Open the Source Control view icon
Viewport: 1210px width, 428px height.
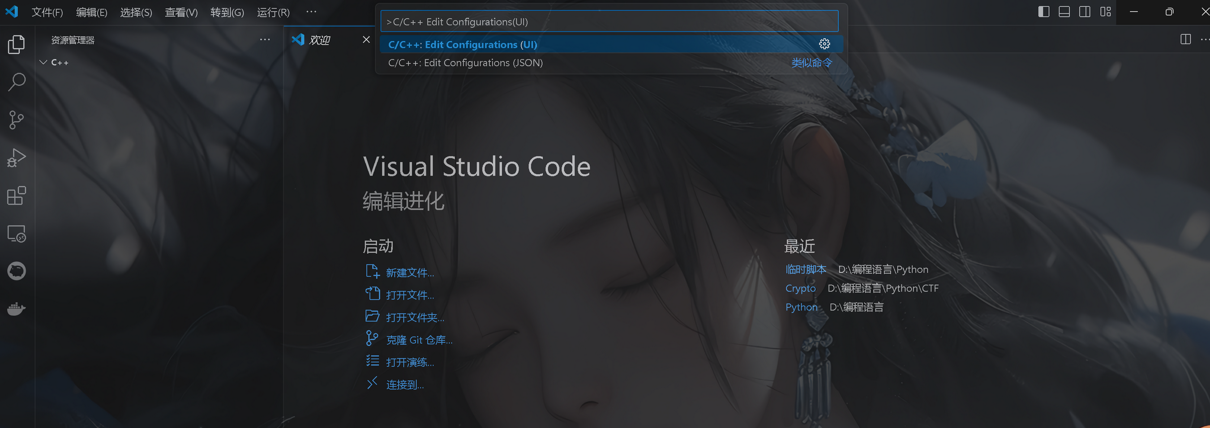[17, 120]
